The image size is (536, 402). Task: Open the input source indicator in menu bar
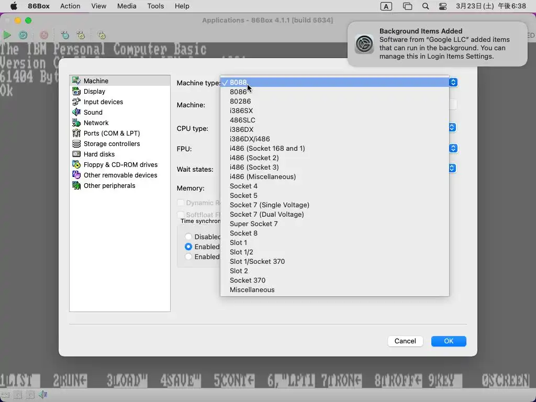pyautogui.click(x=386, y=6)
